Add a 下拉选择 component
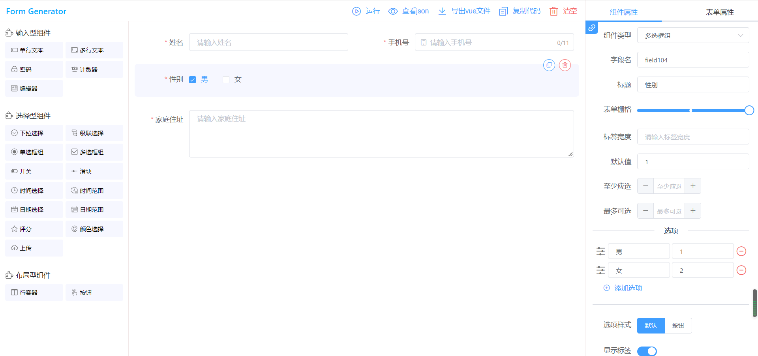The width and height of the screenshot is (758, 356). point(34,133)
